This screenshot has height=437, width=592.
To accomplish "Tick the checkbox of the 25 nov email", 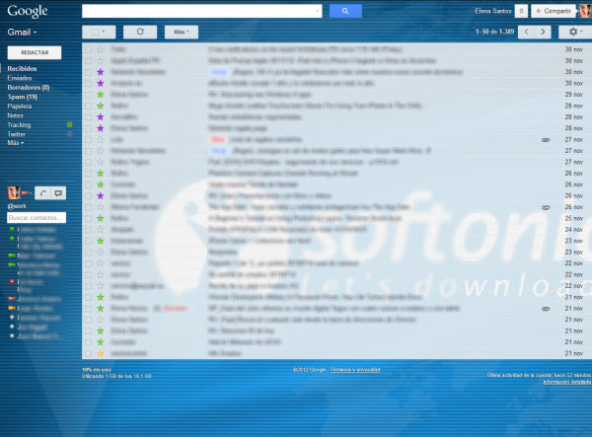I will point(89,219).
